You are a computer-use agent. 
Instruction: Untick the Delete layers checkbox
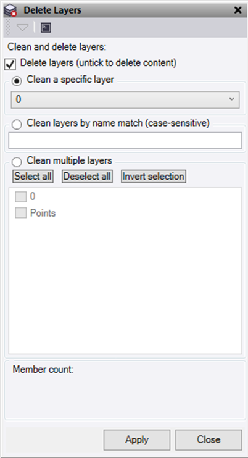pos(10,65)
